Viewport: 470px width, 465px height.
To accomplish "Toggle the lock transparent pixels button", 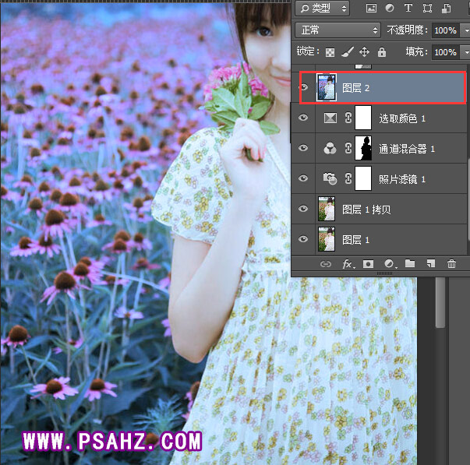I will 329,52.
